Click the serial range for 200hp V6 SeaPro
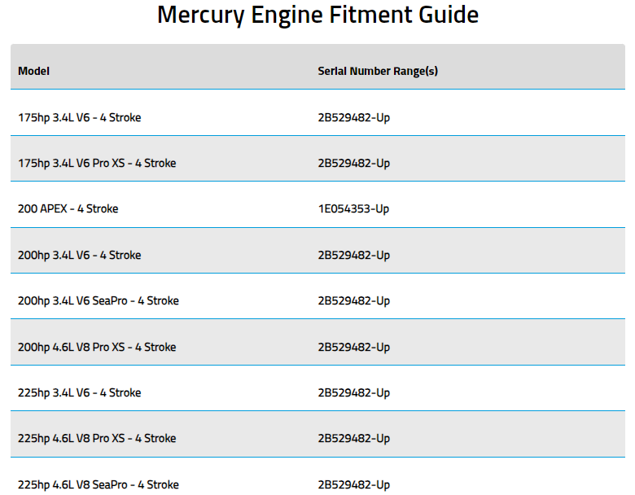Screen dimensions: 635x495 (353, 300)
